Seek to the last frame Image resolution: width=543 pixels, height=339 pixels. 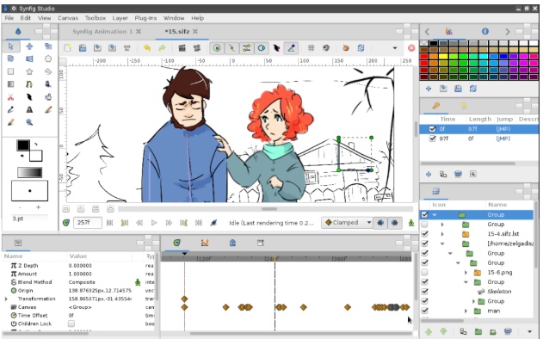pyautogui.click(x=199, y=223)
